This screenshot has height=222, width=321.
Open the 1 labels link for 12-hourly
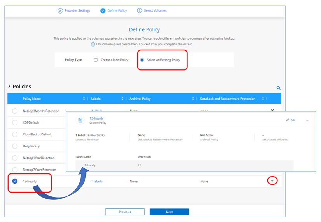pos(97,181)
